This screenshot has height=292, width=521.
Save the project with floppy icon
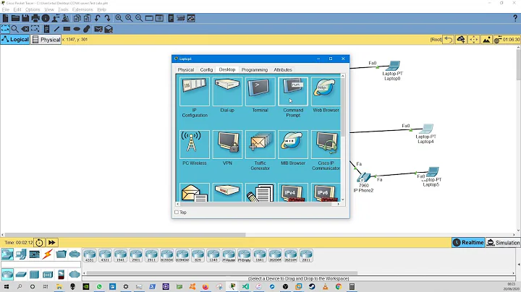(x=25, y=18)
